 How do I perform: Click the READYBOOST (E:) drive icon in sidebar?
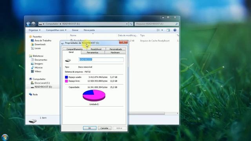click(32, 87)
